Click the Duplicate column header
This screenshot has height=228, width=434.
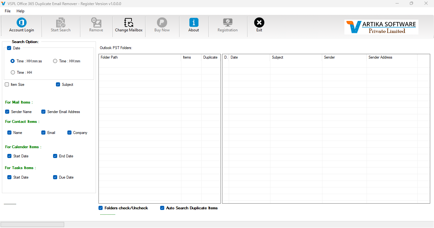click(211, 57)
